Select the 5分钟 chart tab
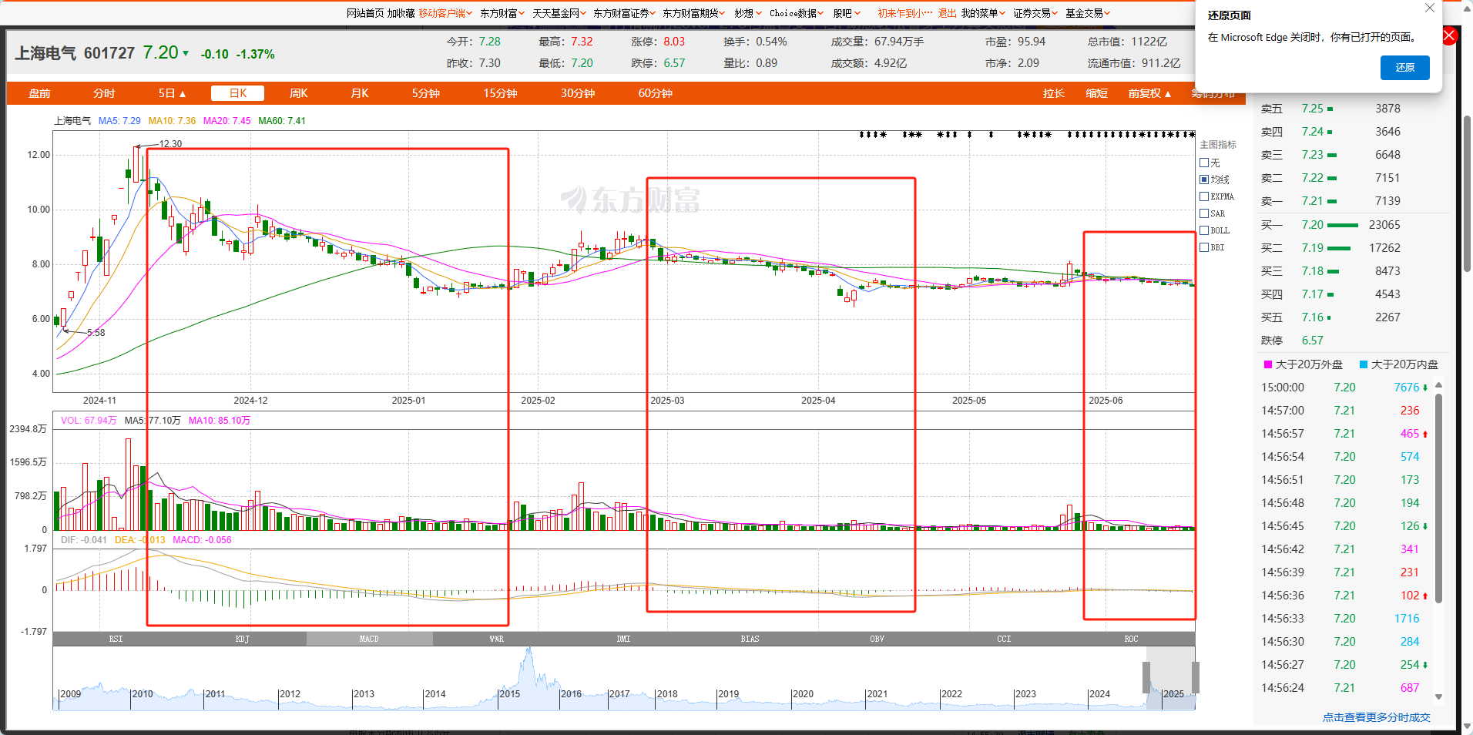Viewport: 1473px width, 735px height. click(x=425, y=93)
